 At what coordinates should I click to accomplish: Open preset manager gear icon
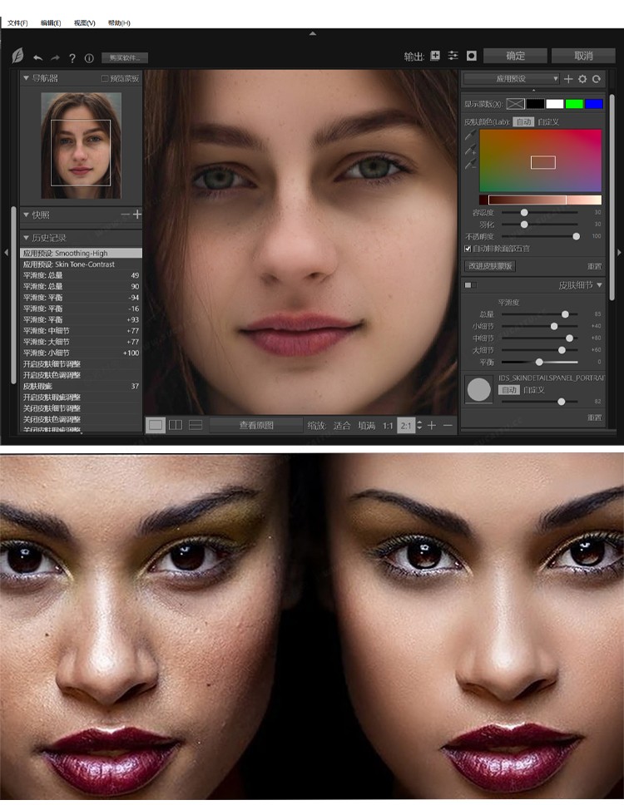coord(582,78)
